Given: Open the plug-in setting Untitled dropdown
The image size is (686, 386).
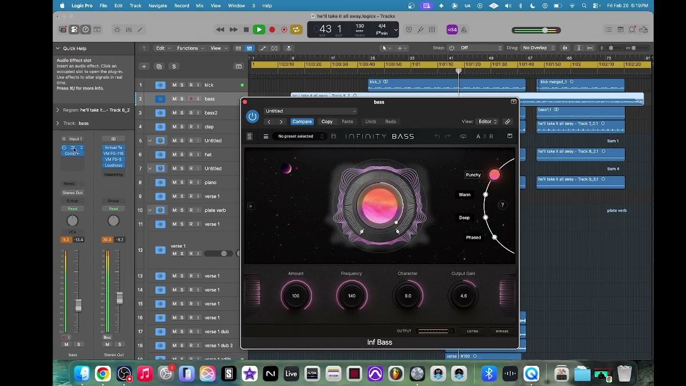Looking at the screenshot, I should pyautogui.click(x=311, y=111).
